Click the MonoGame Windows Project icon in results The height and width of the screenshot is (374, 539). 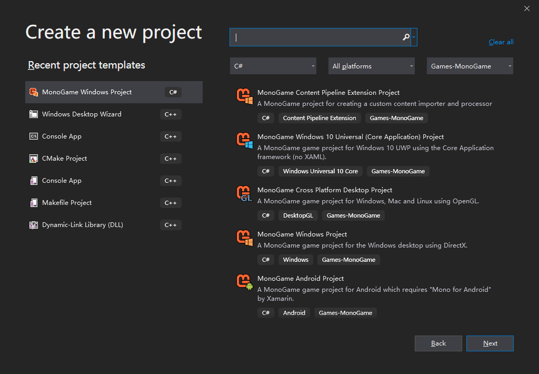(x=245, y=238)
